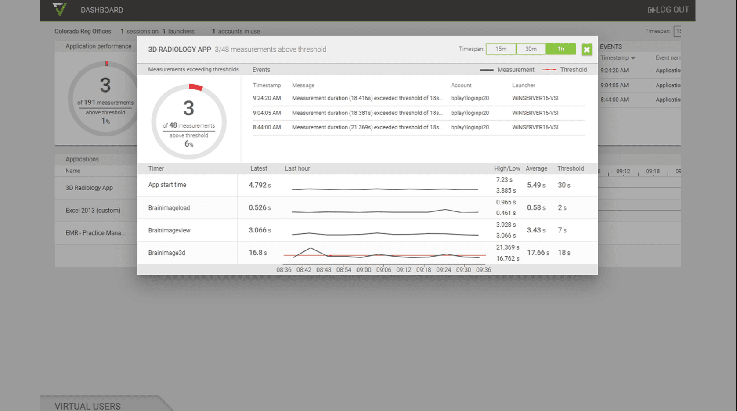Click the Brainimage3d timer row
This screenshot has height=411, width=737.
(166, 253)
